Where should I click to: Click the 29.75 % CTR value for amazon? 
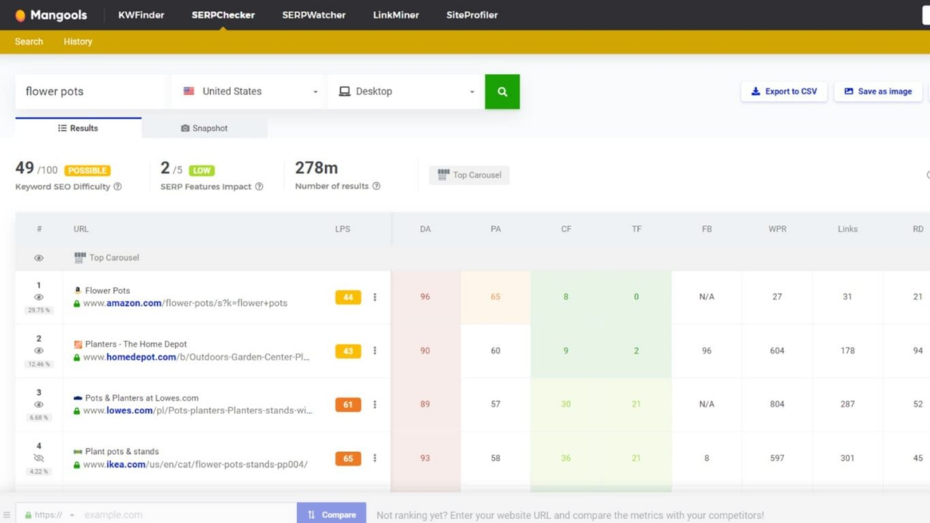39,310
